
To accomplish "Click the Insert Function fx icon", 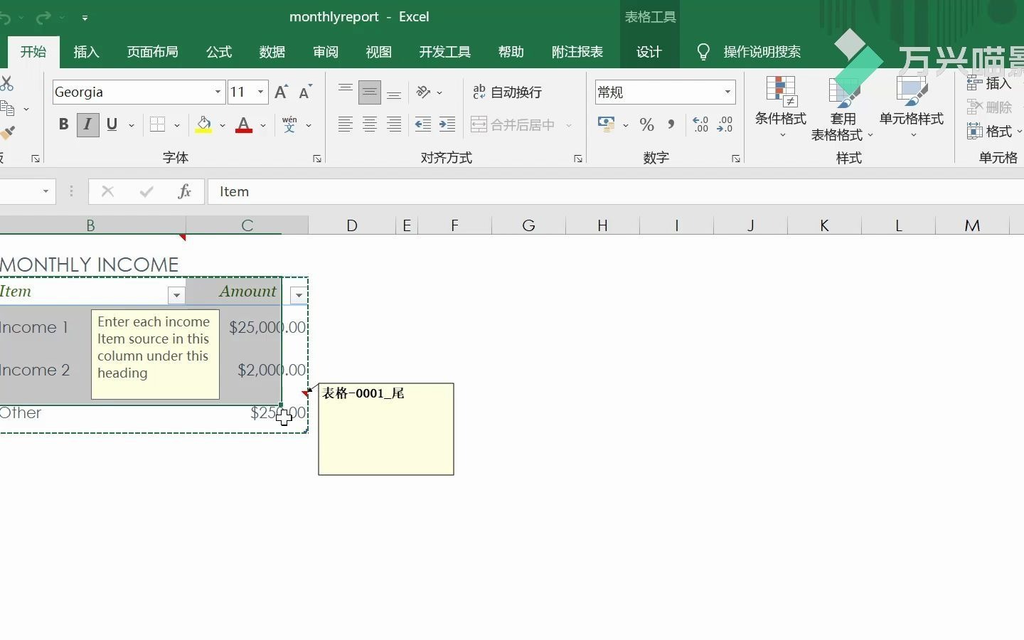I will pyautogui.click(x=184, y=191).
